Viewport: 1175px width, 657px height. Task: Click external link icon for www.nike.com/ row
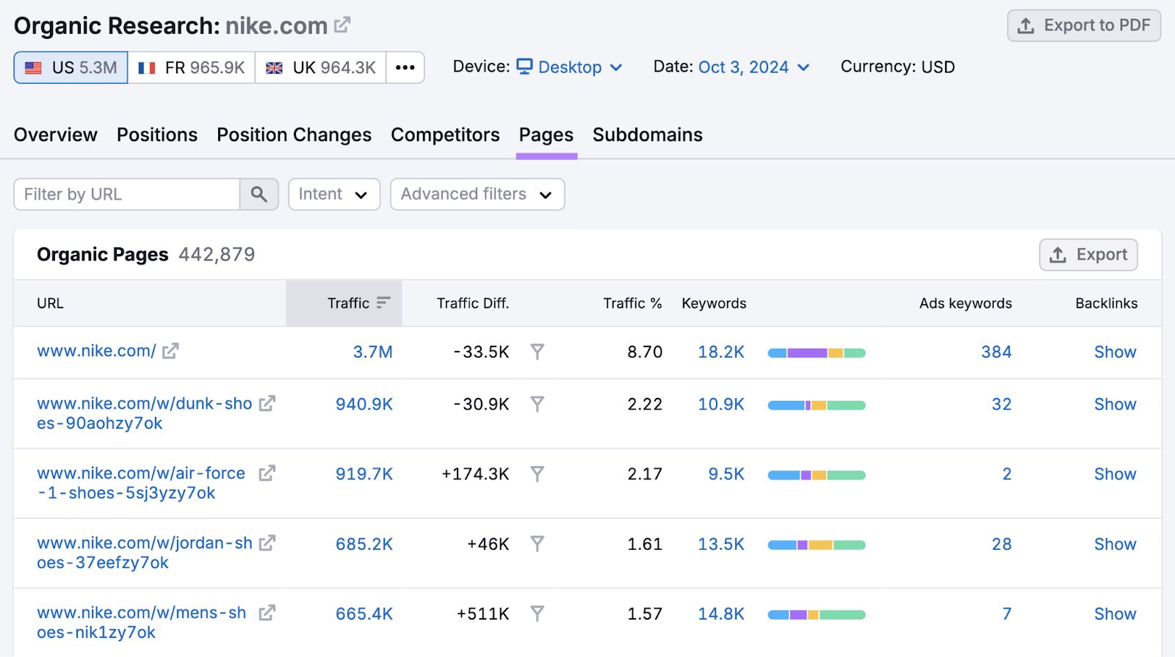[170, 352]
